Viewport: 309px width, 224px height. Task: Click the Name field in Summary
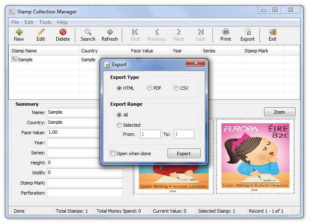(74, 112)
